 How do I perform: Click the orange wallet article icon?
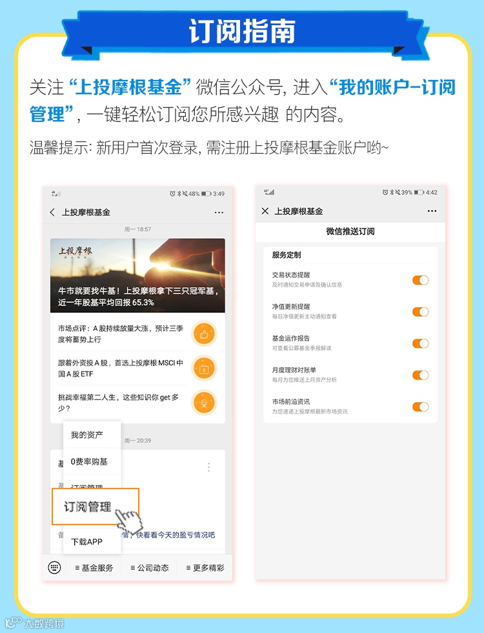[x=204, y=368]
